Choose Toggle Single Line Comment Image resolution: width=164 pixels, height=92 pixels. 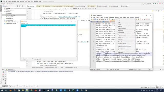124,46
